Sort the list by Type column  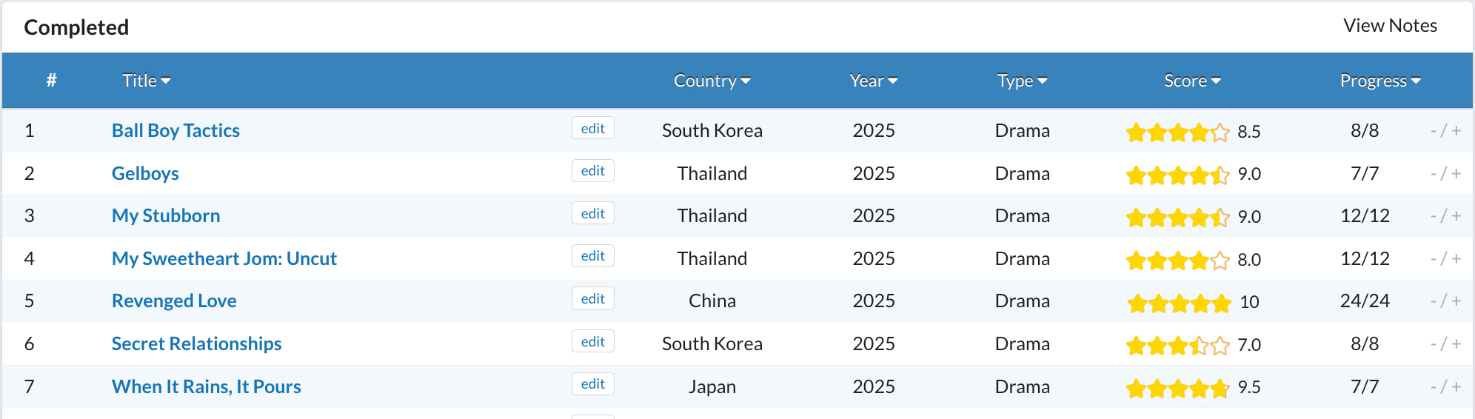tap(1022, 81)
